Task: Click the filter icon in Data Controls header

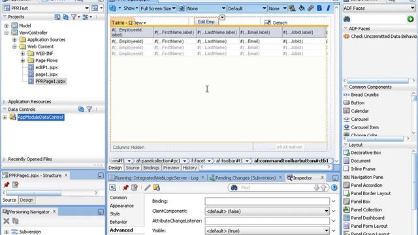Action: (89, 109)
